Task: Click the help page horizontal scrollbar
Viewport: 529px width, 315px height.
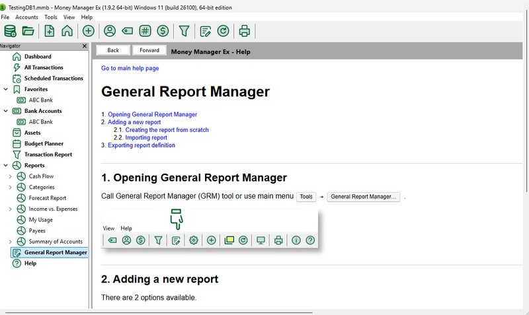Action: click(x=159, y=312)
